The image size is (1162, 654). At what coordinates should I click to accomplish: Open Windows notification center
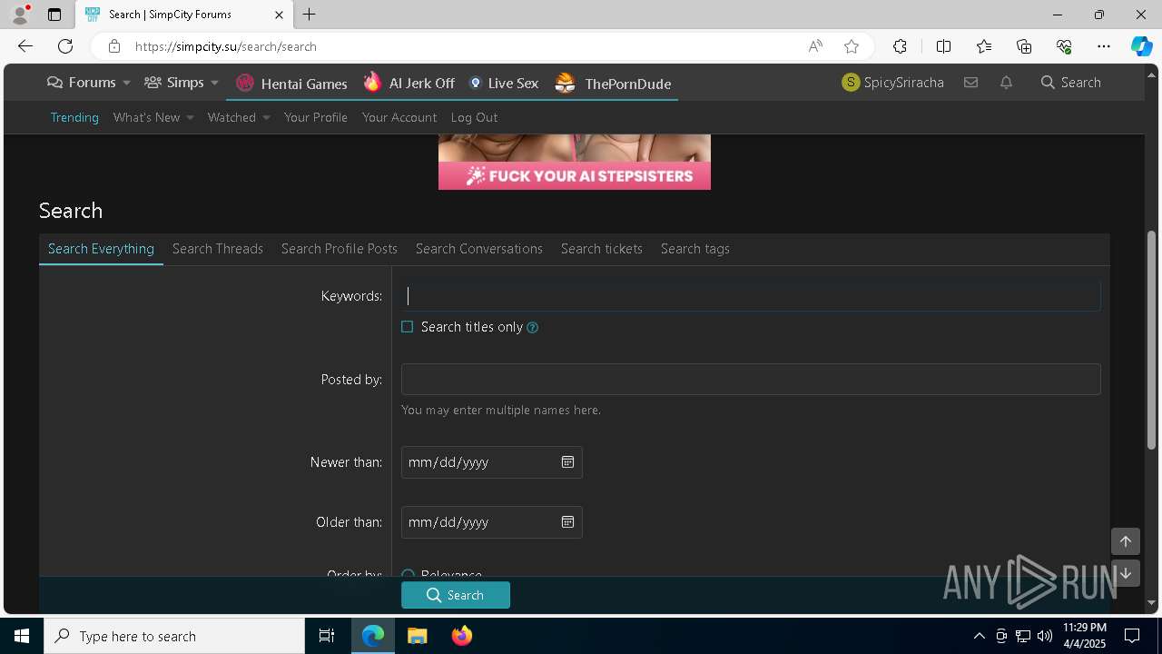pyautogui.click(x=1132, y=636)
